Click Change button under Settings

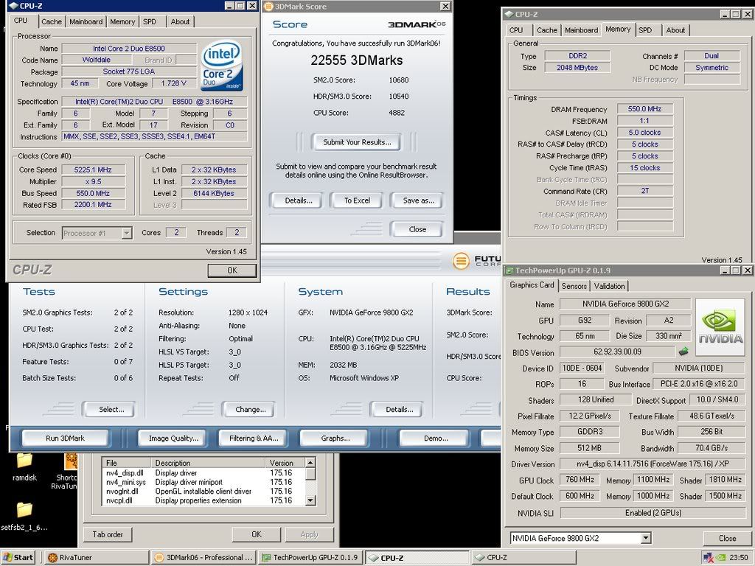click(250, 409)
